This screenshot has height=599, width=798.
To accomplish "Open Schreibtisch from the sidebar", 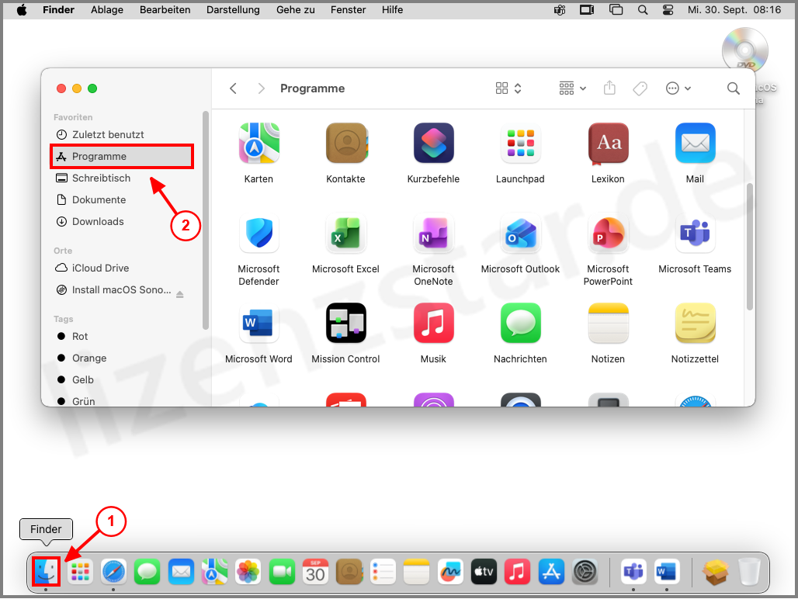I will click(122, 178).
